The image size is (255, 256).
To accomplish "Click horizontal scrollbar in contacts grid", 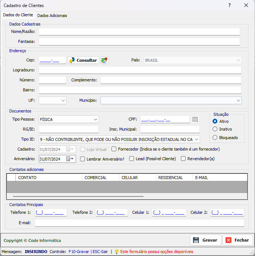I will point(78,196).
